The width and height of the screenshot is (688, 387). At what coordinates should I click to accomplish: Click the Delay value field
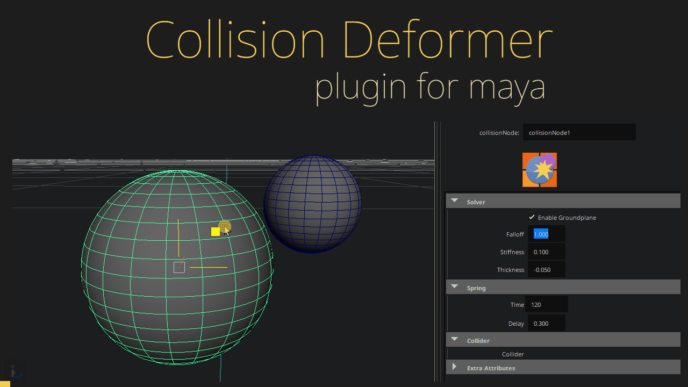(546, 324)
